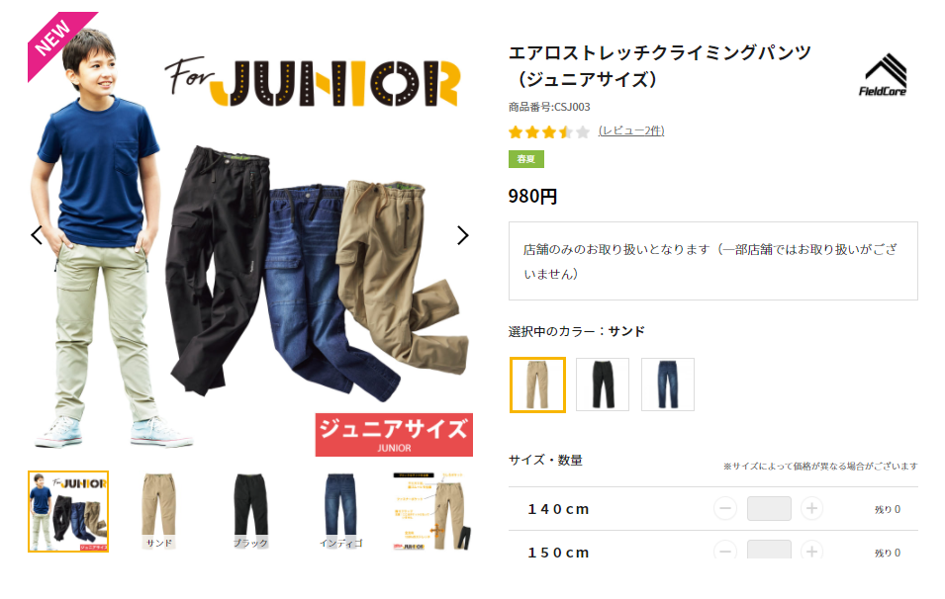
Task: Decrease quantity for 150cm size
Action: [x=725, y=551]
